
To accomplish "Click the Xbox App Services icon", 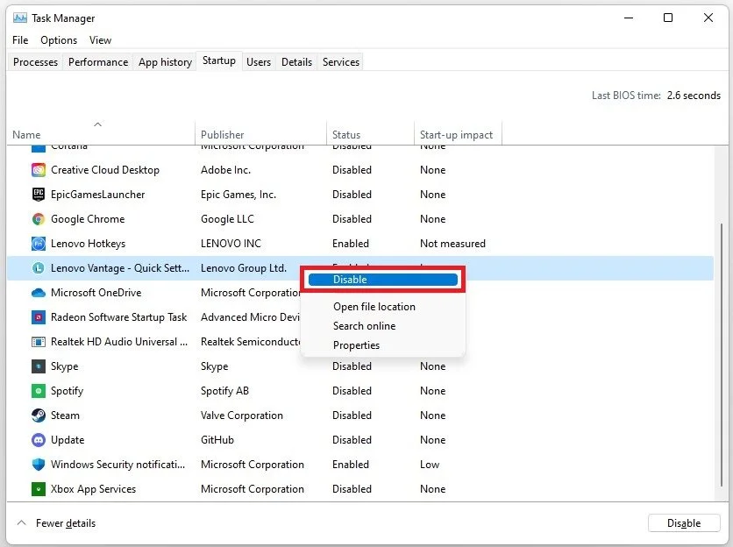I will point(39,489).
